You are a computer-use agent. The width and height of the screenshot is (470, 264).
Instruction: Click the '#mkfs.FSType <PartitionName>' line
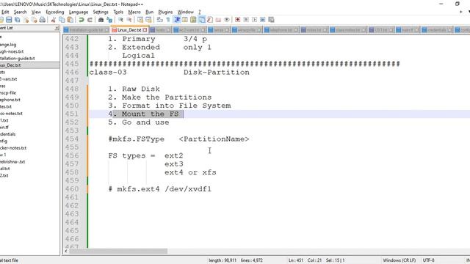coord(178,139)
